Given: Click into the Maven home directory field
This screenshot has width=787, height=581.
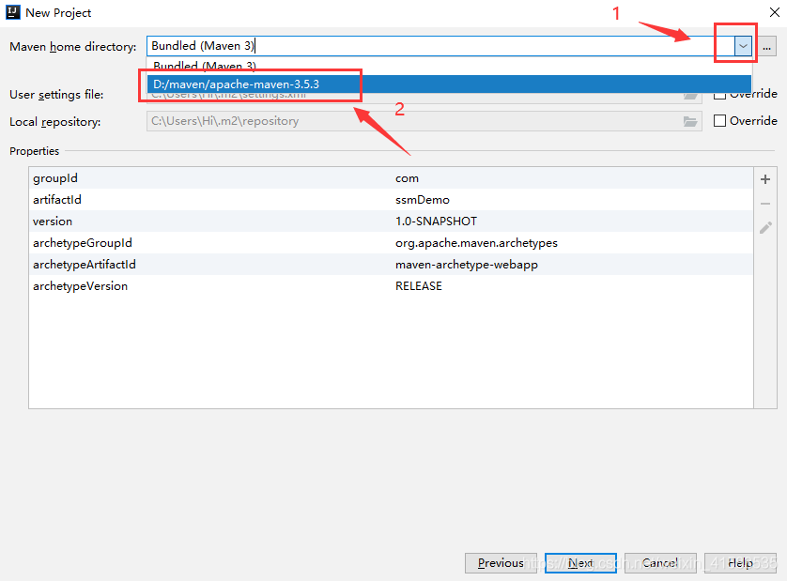Looking at the screenshot, I should 440,46.
